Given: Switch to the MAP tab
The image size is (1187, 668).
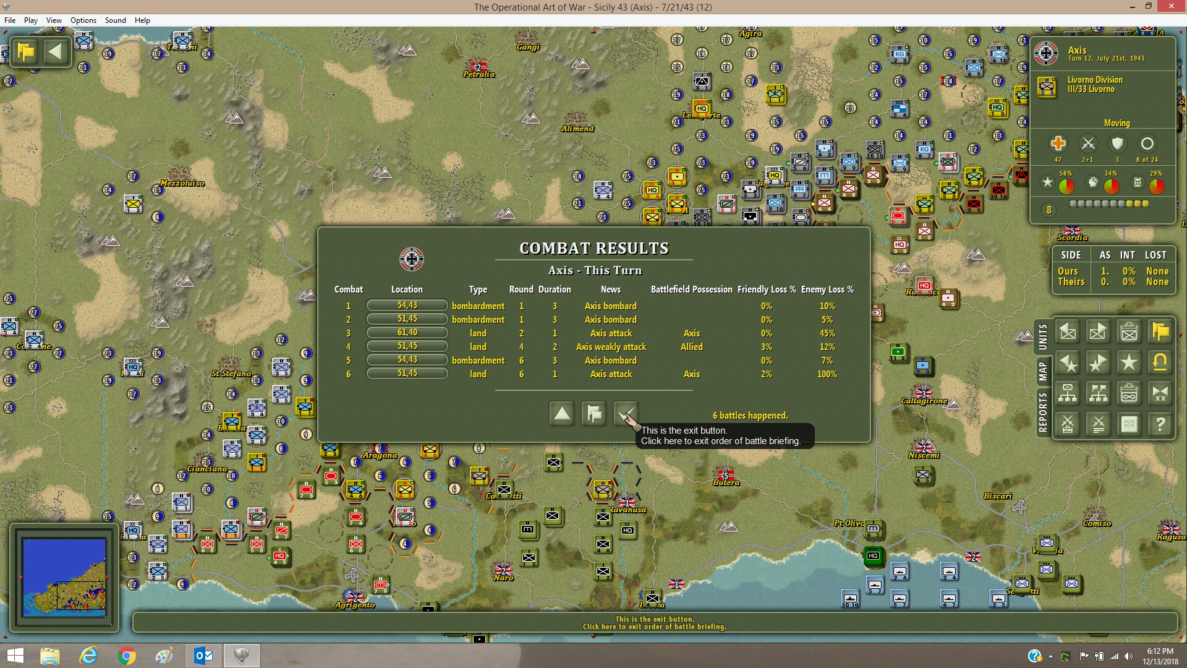Looking at the screenshot, I should point(1043,371).
